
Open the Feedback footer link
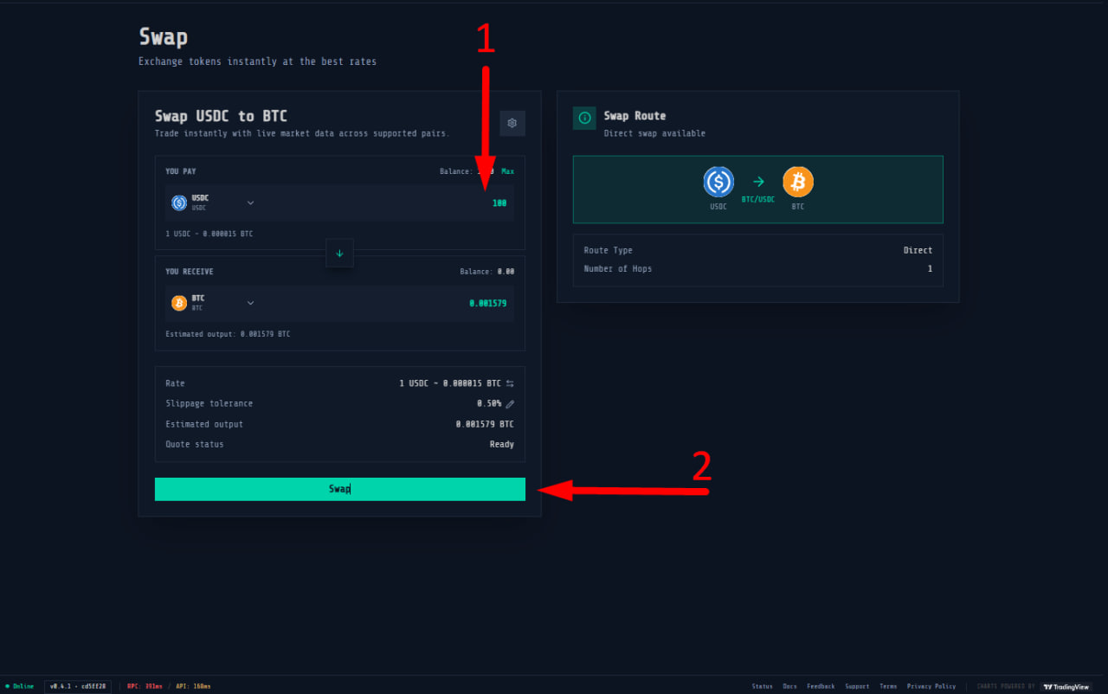coord(821,686)
